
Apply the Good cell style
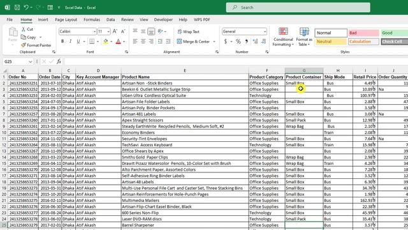394,33
